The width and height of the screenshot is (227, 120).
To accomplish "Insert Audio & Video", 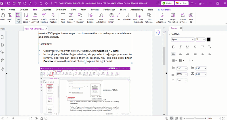I will [183, 18].
